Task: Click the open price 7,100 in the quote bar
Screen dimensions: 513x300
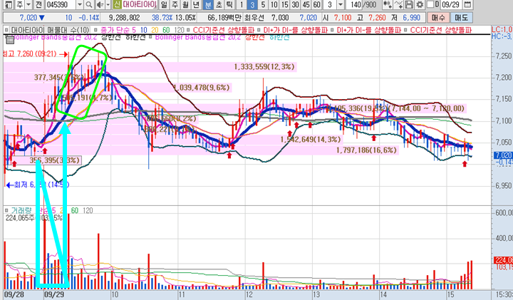Action: pyautogui.click(x=343, y=18)
